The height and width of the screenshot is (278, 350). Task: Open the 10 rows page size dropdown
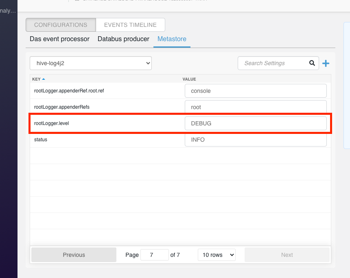coord(217,255)
